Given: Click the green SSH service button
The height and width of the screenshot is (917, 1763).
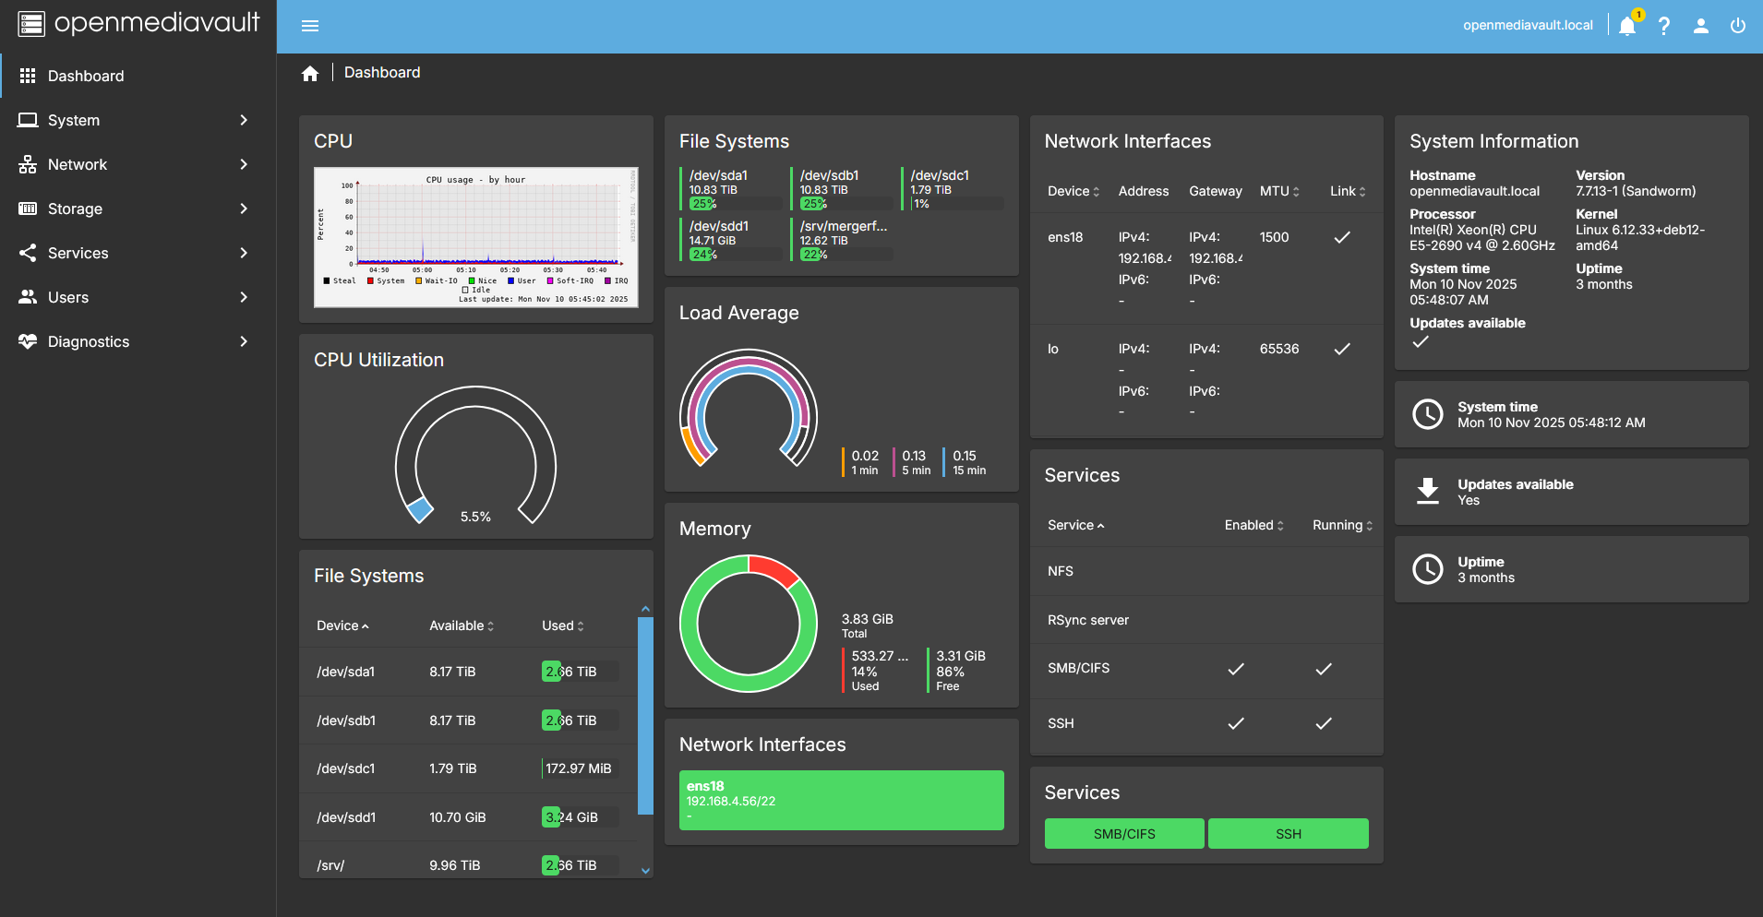Looking at the screenshot, I should point(1289,833).
